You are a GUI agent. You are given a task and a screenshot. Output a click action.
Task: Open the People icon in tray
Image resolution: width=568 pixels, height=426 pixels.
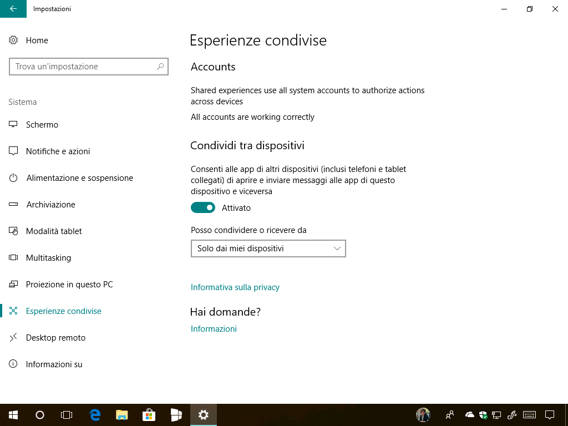450,415
